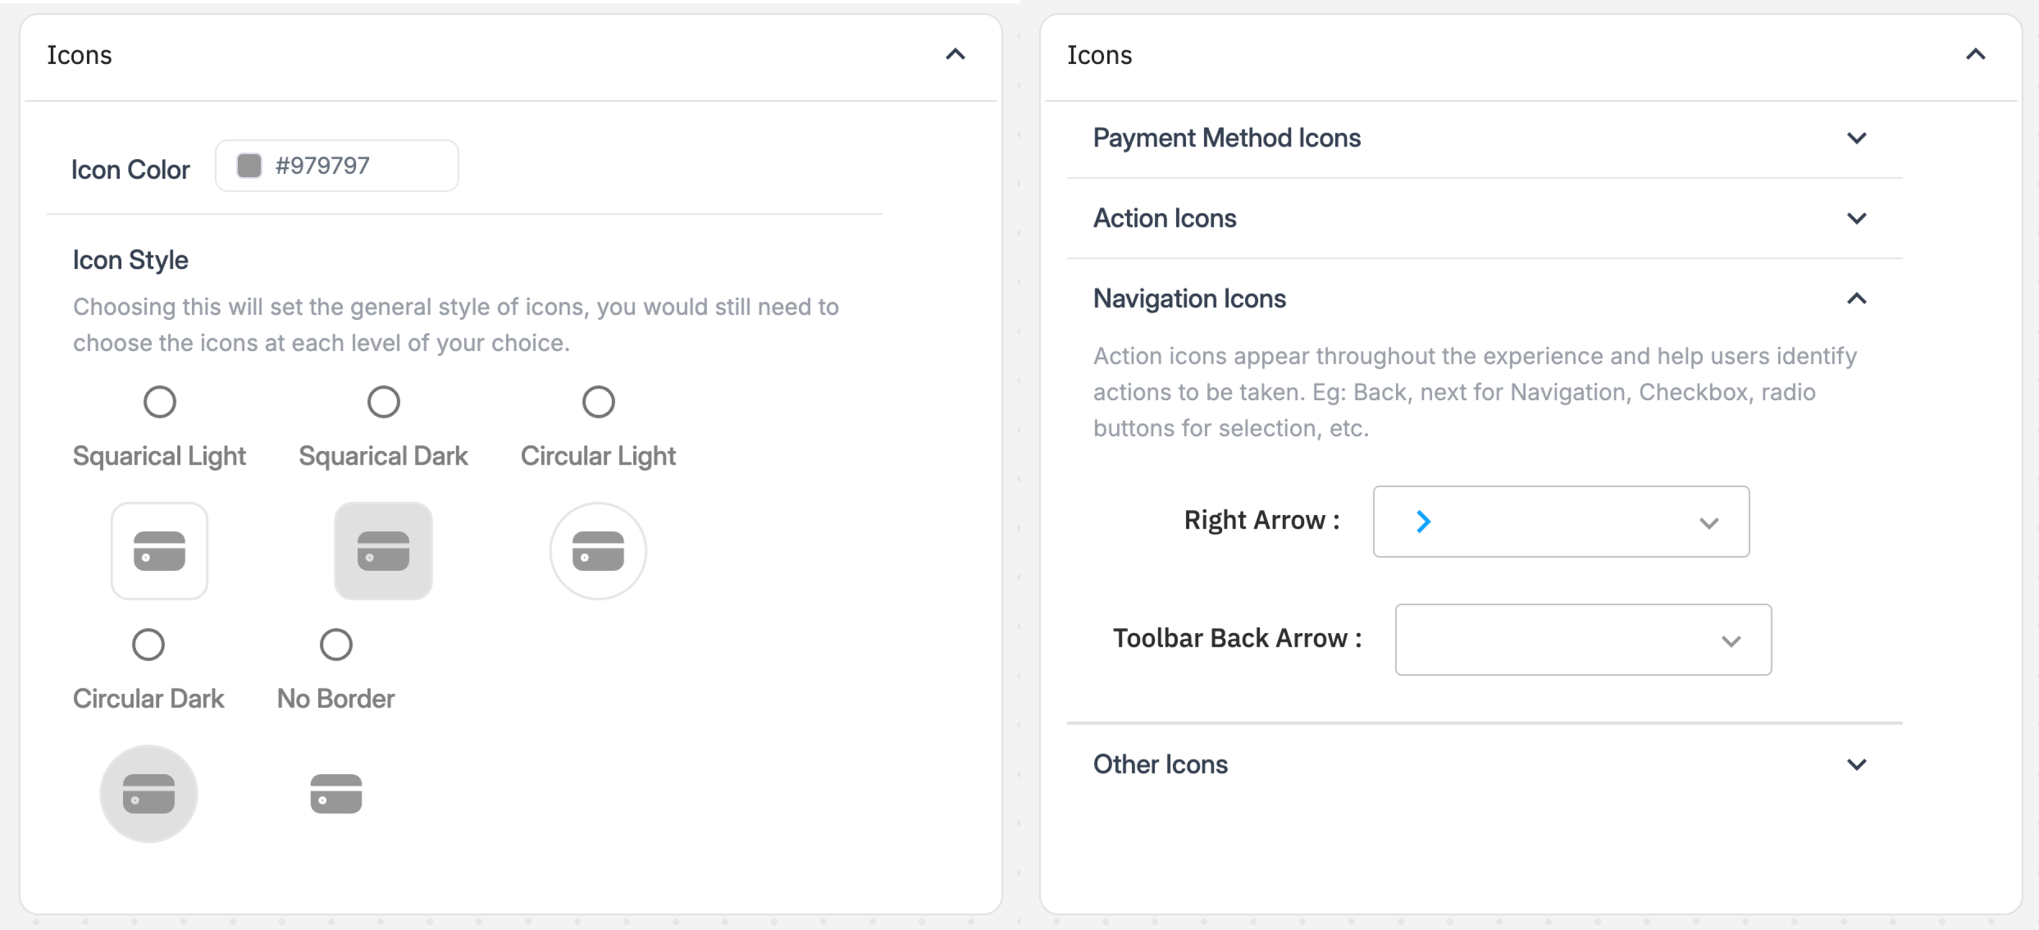
Task: Select the Squarical Light radio button
Action: click(x=159, y=402)
